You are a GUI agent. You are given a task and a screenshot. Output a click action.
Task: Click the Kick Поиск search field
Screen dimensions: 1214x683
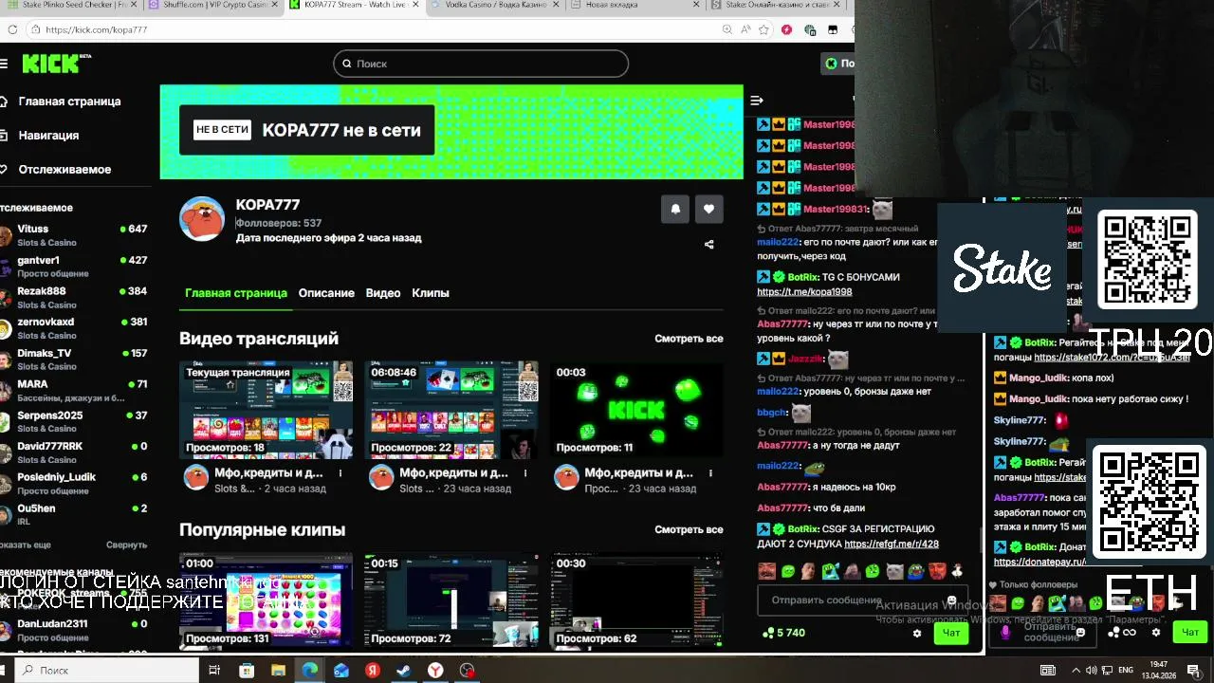click(481, 64)
